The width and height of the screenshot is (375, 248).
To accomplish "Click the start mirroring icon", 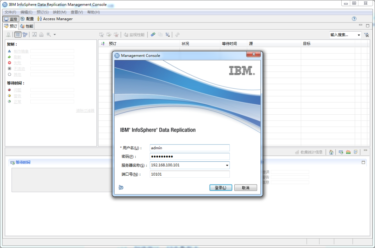I will [101, 35].
